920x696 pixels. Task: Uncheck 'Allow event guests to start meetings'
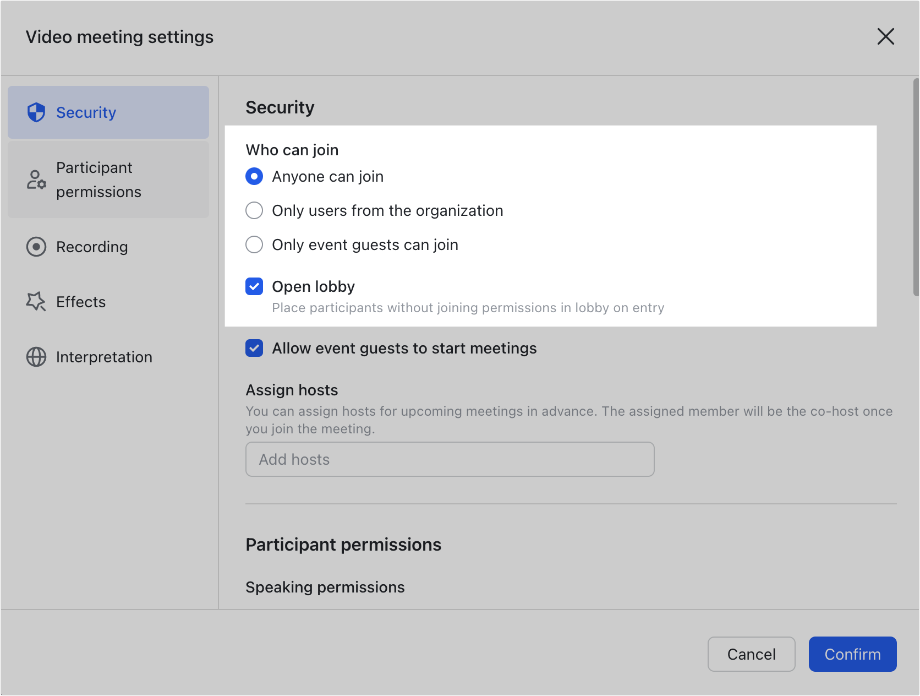point(254,348)
